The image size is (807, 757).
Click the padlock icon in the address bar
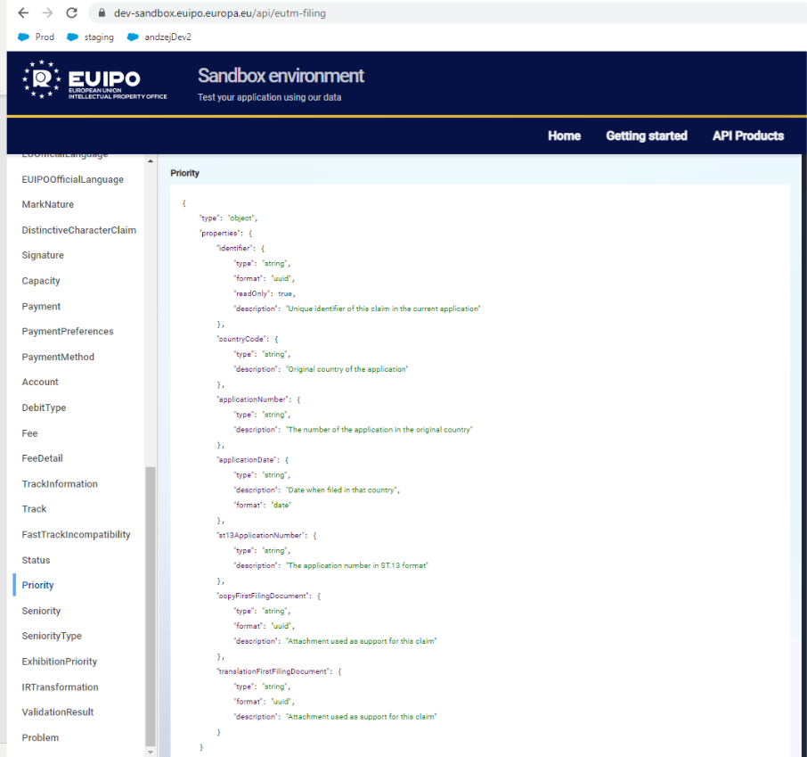click(102, 13)
